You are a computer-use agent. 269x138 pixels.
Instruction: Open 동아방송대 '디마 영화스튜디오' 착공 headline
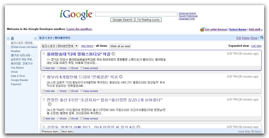click(x=78, y=54)
